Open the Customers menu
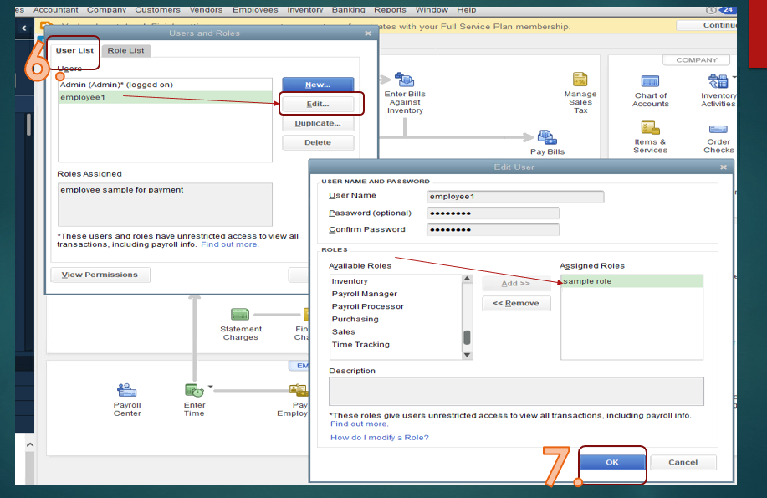Image resolution: width=767 pixels, height=498 pixels. [x=157, y=10]
